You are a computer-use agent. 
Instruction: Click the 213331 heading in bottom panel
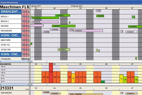7,88
